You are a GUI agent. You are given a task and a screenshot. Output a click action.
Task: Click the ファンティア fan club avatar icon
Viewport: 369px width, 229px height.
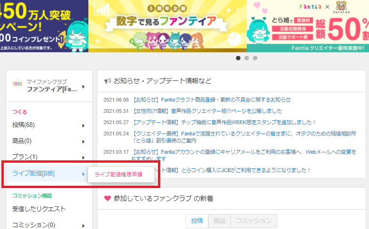pos(17,84)
